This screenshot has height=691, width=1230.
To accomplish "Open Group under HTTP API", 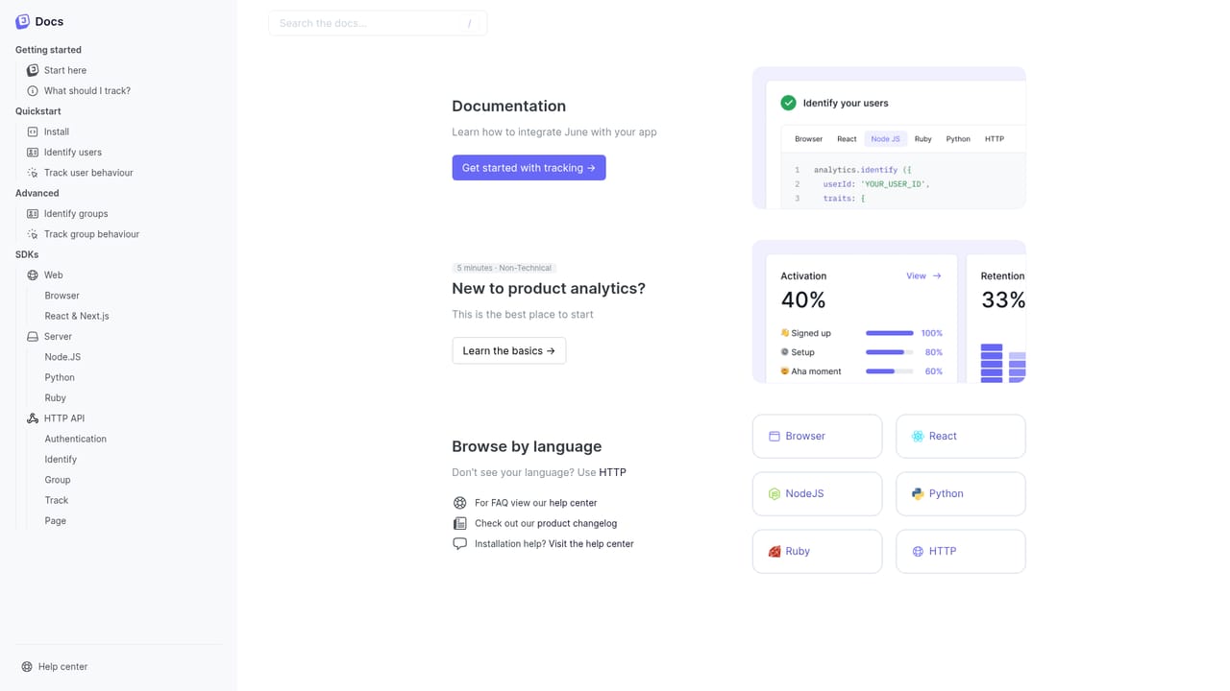I will pos(58,480).
